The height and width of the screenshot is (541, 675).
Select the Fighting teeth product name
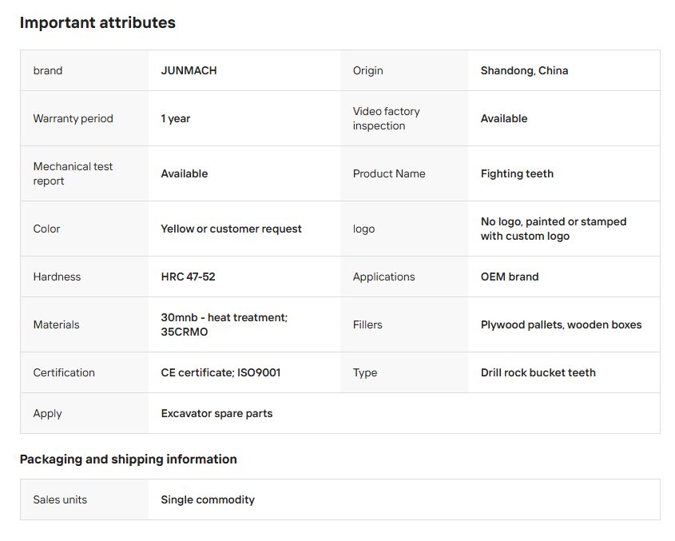(517, 173)
